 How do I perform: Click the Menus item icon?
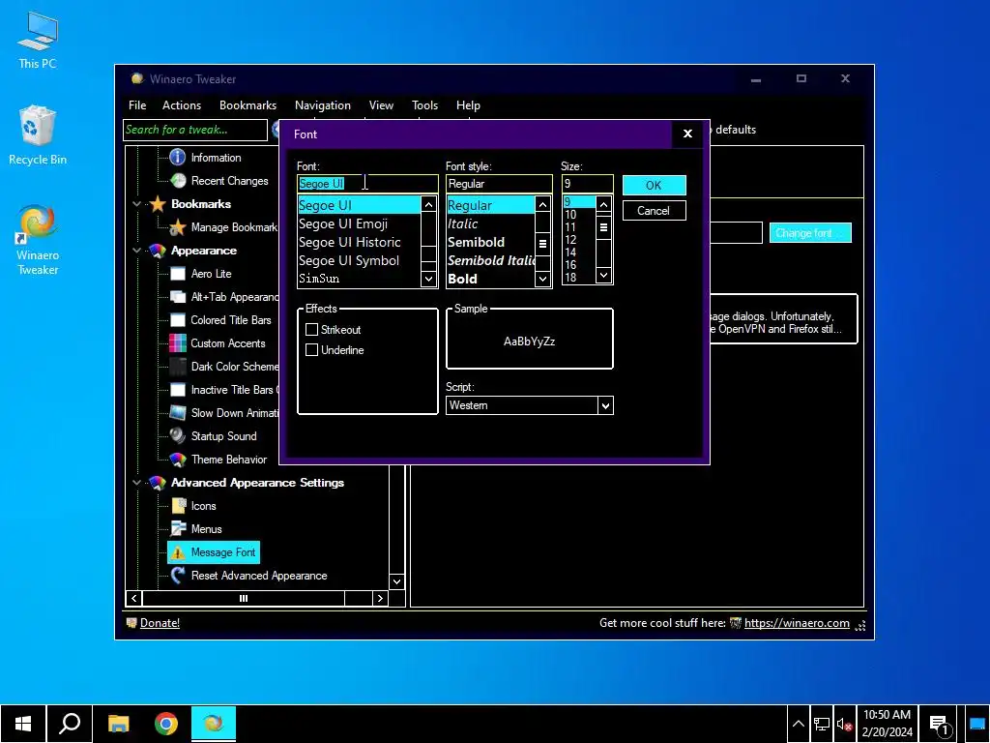pyautogui.click(x=179, y=529)
